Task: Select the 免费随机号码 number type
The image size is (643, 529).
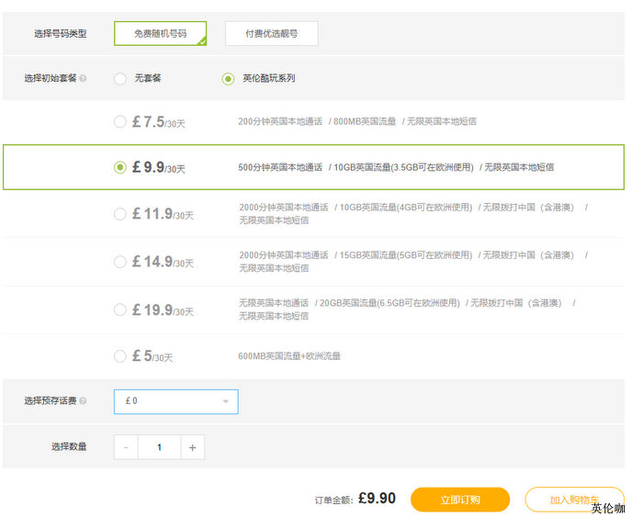Action: [160, 34]
